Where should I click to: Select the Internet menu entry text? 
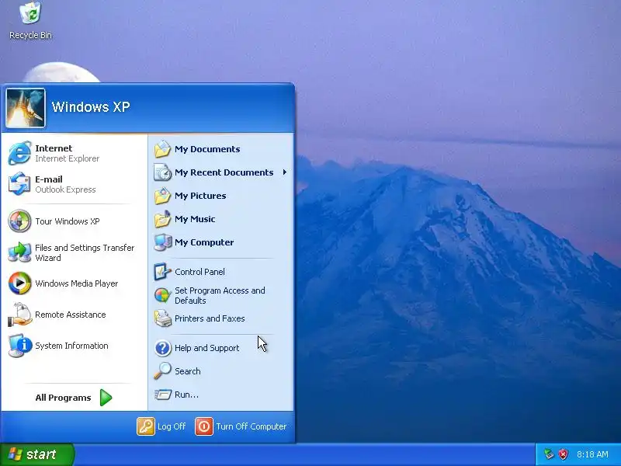click(54, 148)
